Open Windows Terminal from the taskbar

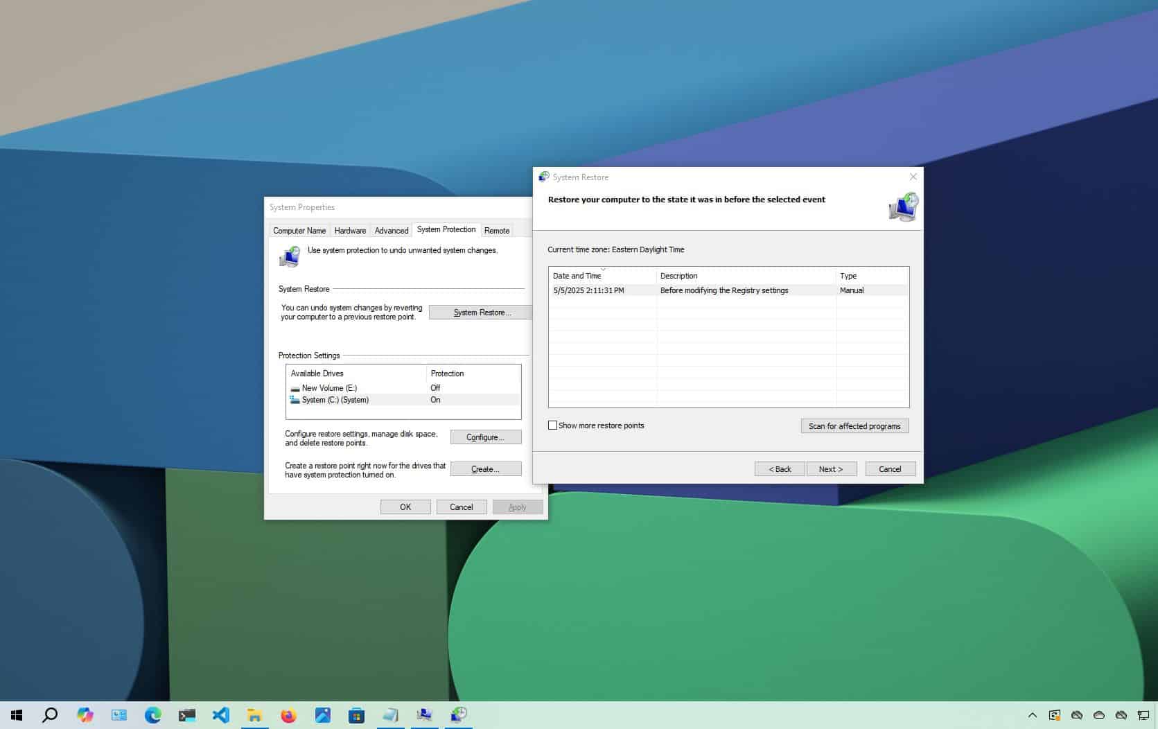[x=186, y=714]
